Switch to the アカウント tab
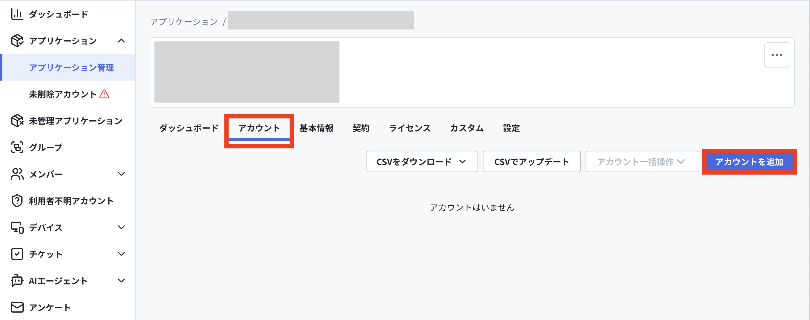810x320 pixels. 259,128
